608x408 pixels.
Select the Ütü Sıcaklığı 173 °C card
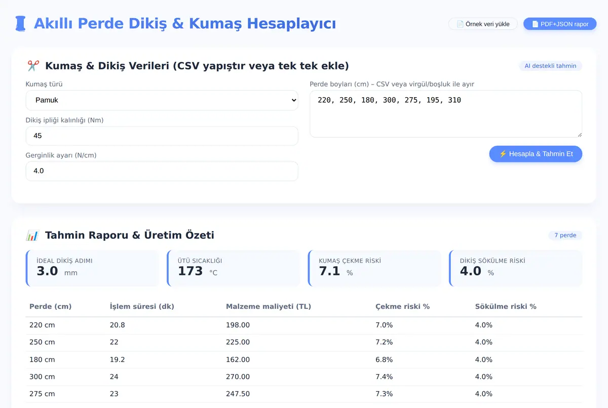(x=234, y=268)
